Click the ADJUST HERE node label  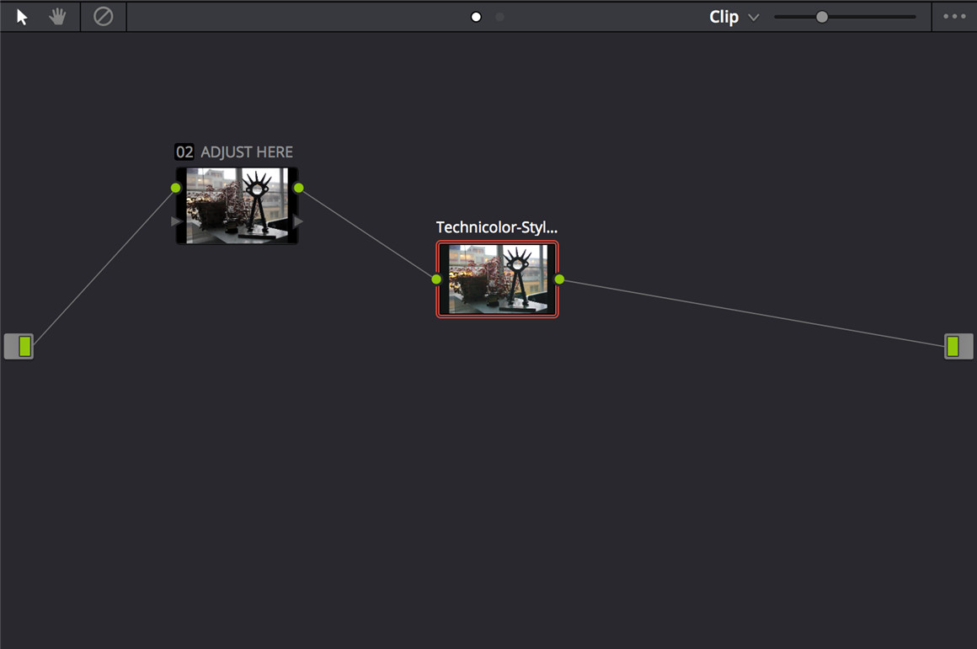[247, 152]
